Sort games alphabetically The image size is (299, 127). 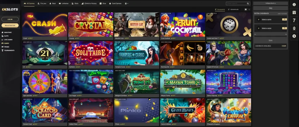pos(233,9)
